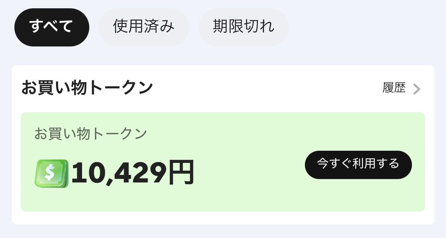Image resolution: width=446 pixels, height=238 pixels.
Task: Select the すべて filter tab
Action: pyautogui.click(x=51, y=27)
